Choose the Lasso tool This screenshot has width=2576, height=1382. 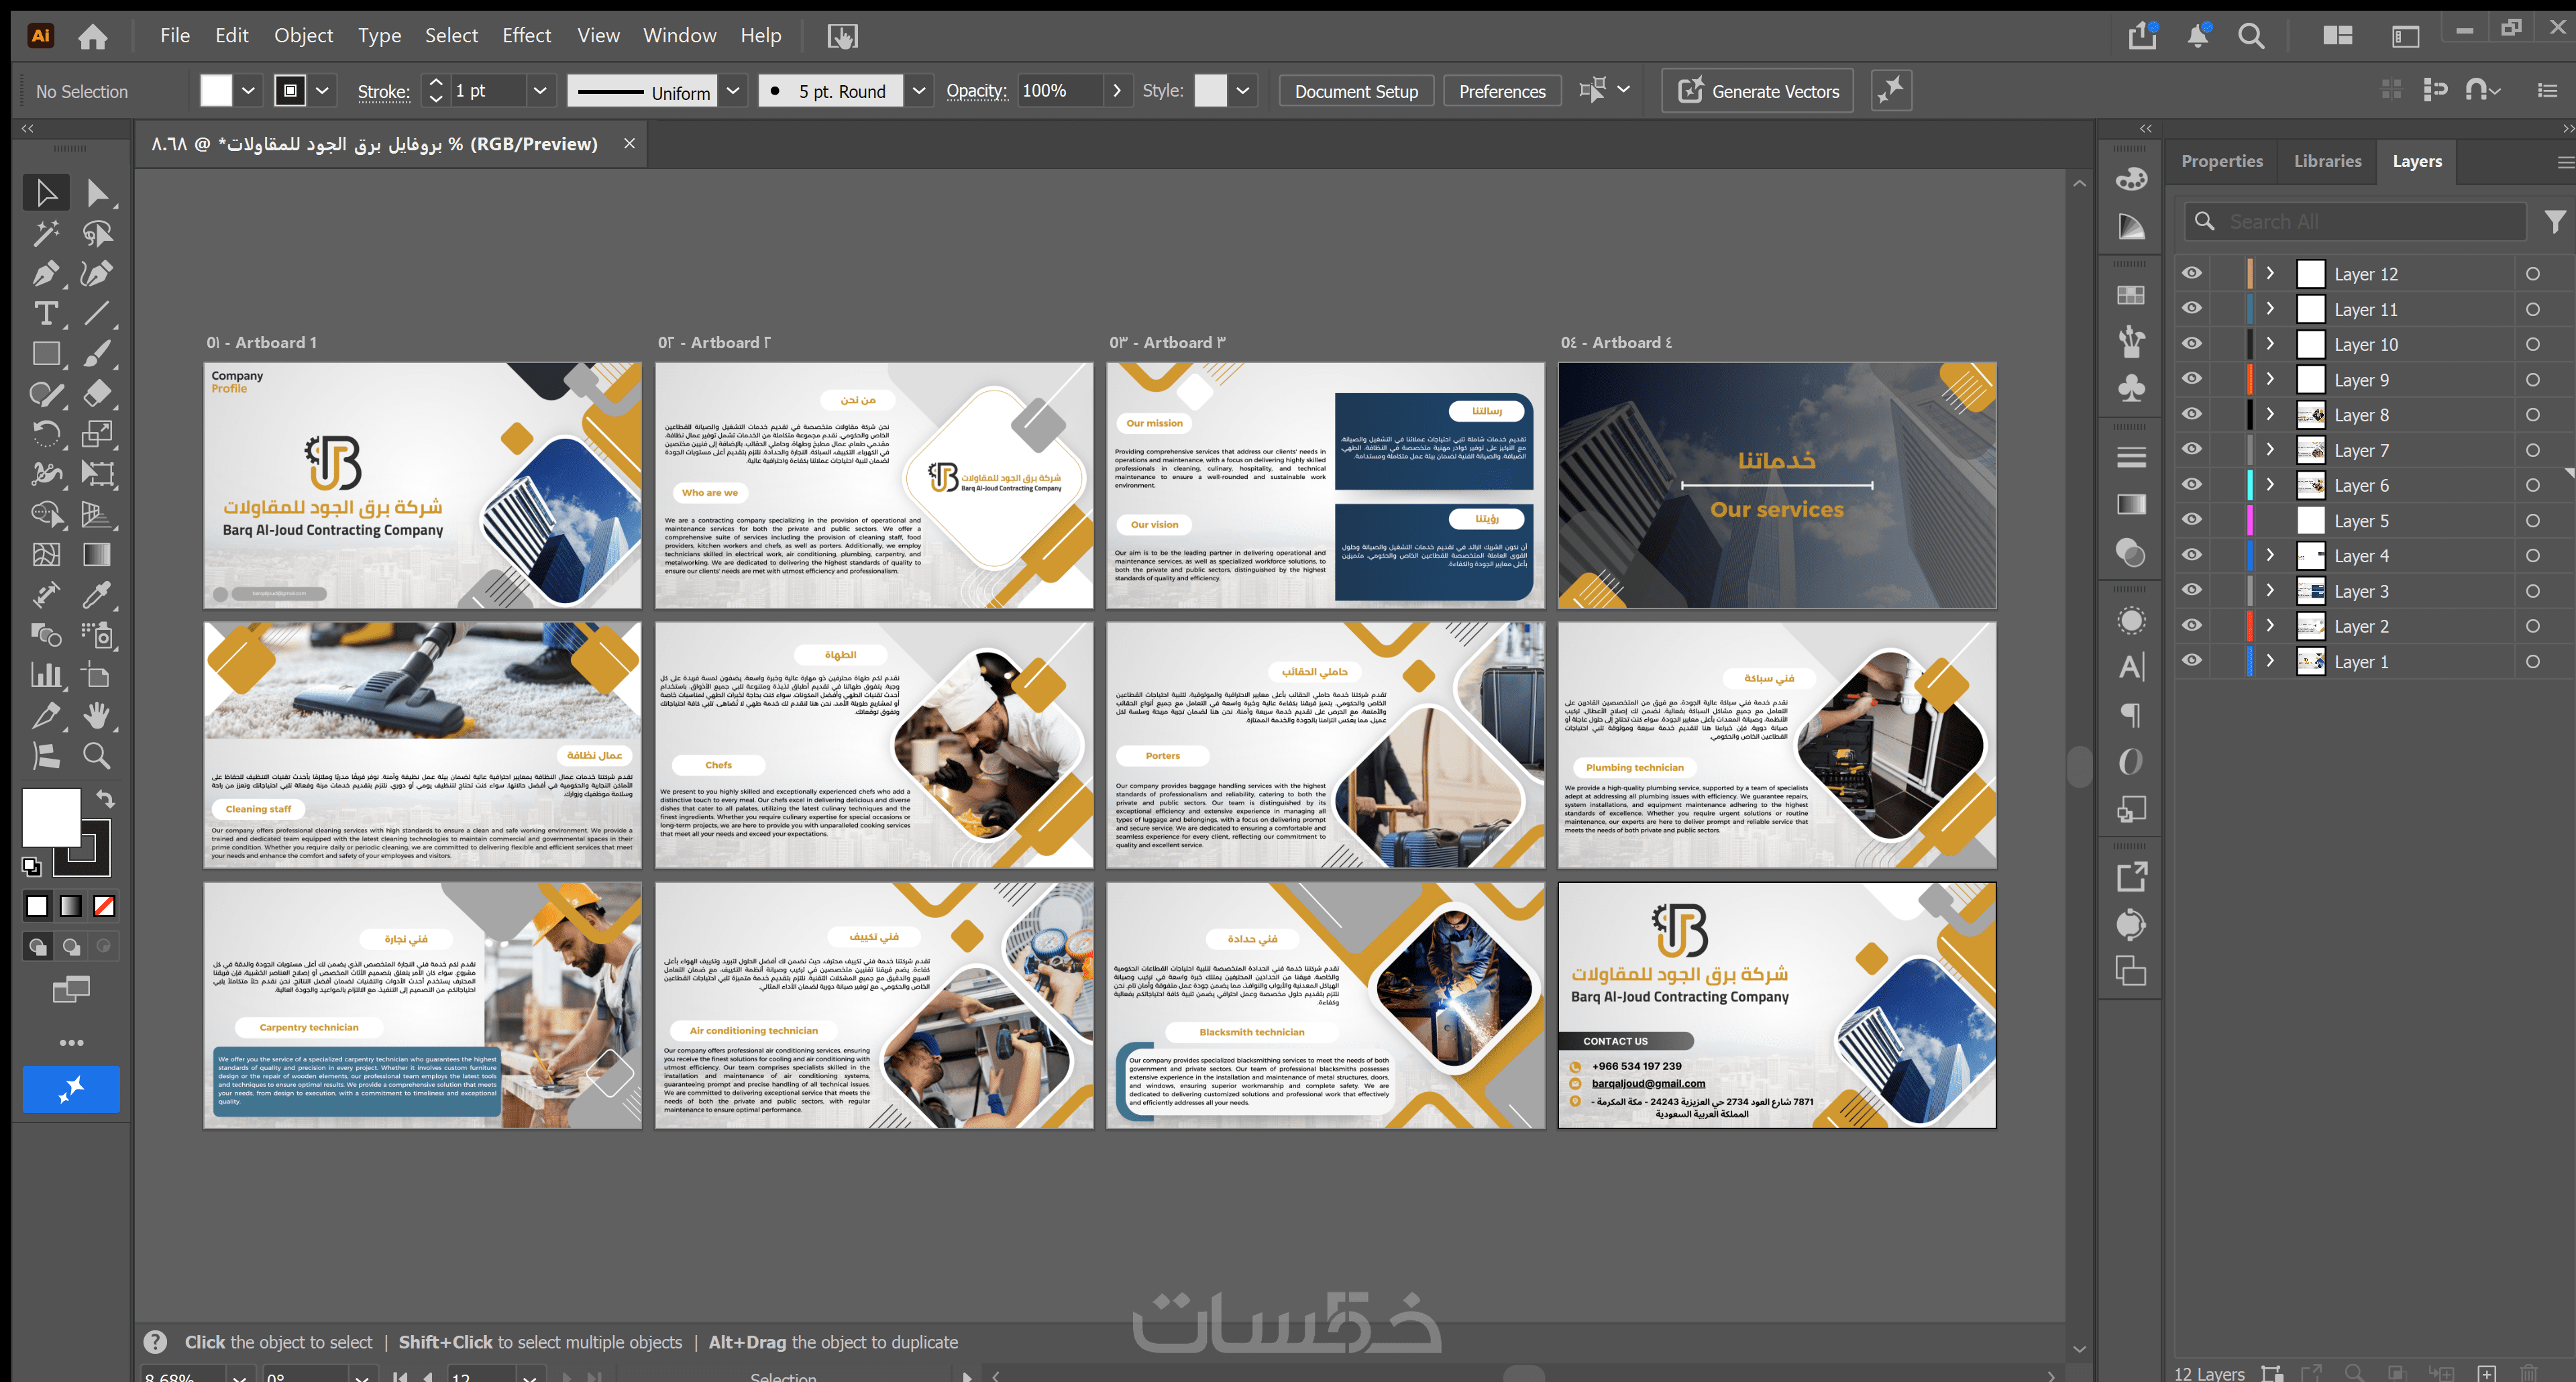tap(97, 233)
